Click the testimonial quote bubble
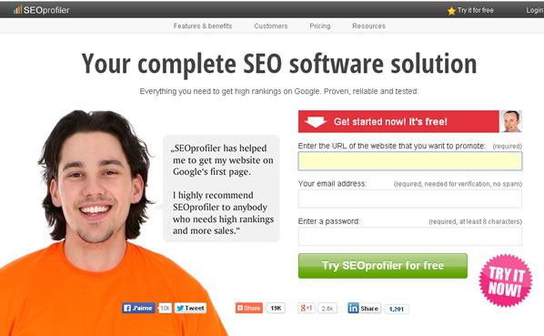 pyautogui.click(x=221, y=188)
